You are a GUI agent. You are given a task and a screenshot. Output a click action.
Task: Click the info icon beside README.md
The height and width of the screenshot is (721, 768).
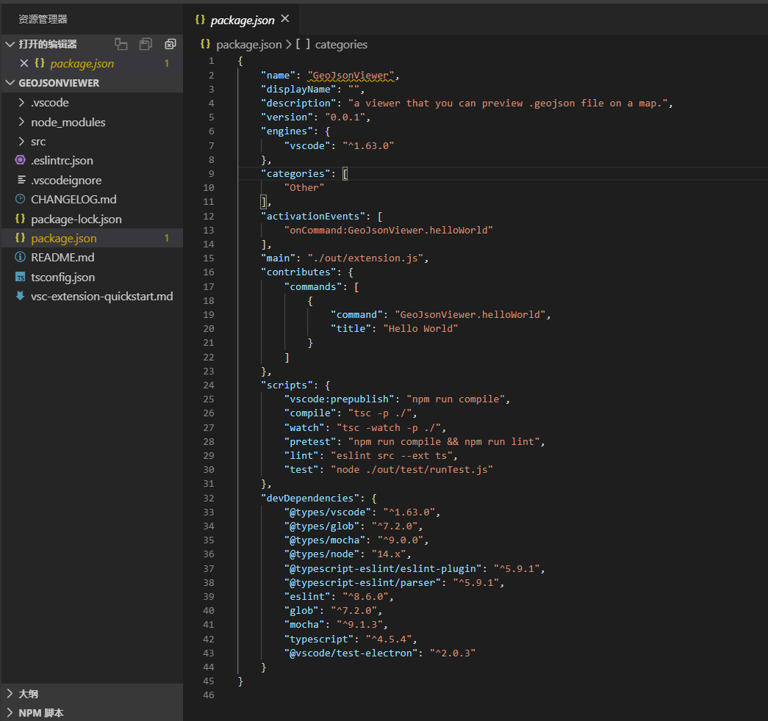click(20, 258)
